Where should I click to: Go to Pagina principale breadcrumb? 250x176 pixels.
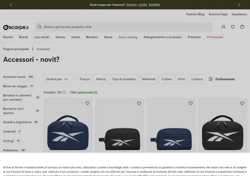[16, 49]
